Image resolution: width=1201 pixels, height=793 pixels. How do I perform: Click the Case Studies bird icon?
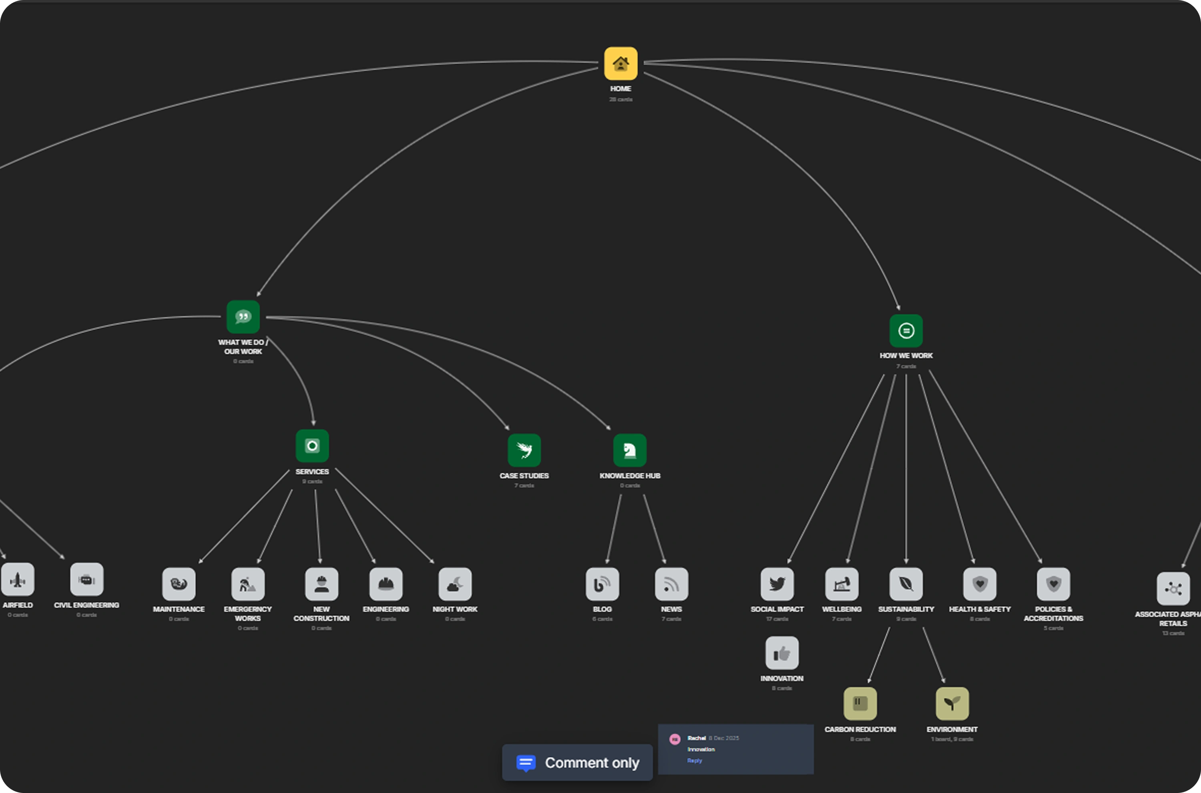pos(524,450)
